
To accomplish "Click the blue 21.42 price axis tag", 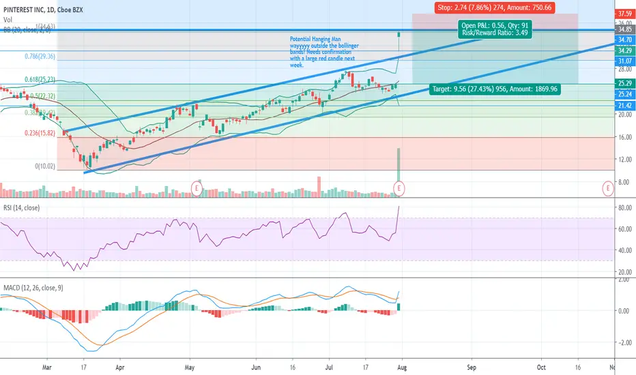I will coord(625,106).
